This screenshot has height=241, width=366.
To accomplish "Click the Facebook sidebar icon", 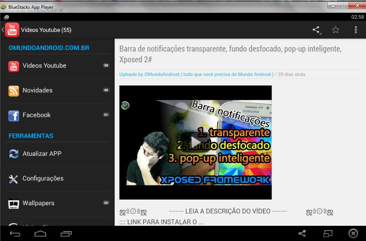I will (x=14, y=116).
